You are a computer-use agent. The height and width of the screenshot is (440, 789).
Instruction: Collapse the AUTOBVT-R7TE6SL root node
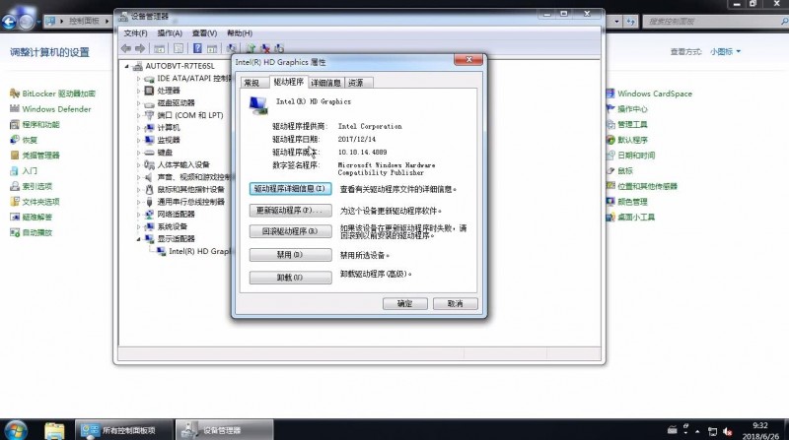click(x=127, y=66)
